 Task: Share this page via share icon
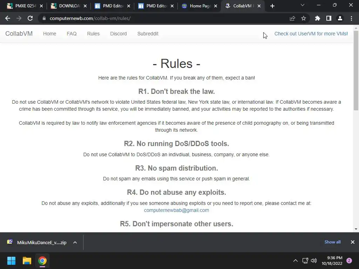[292, 18]
